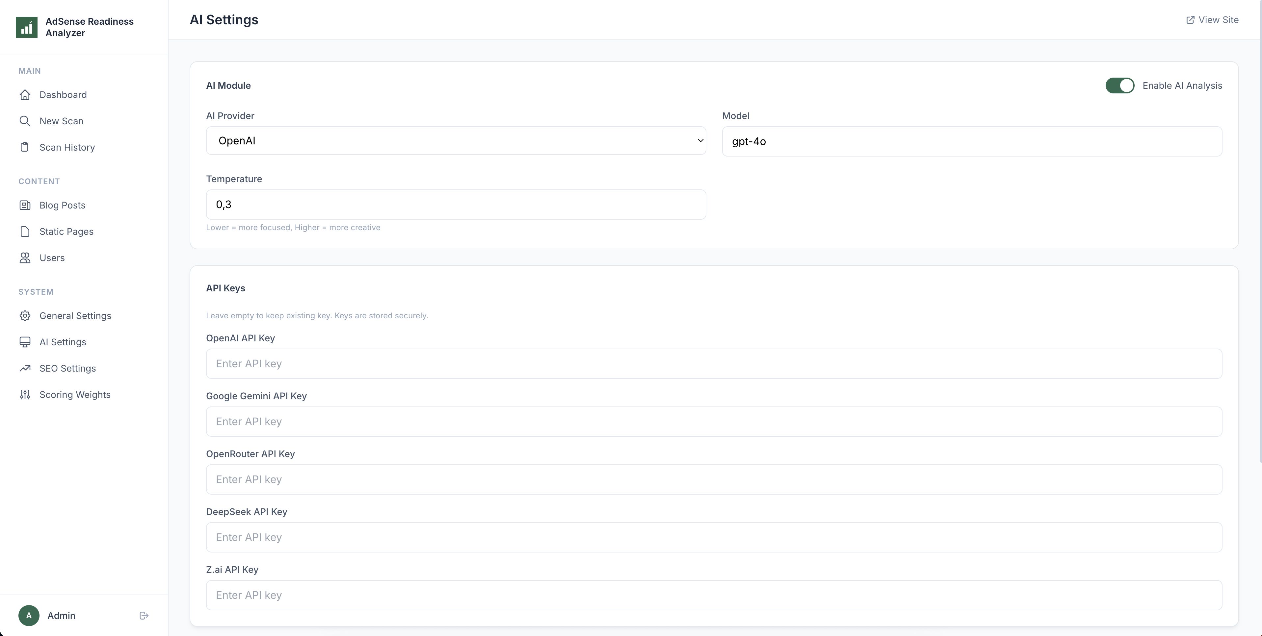Click the General Settings gear icon
Viewport: 1262px width, 636px height.
coord(25,316)
